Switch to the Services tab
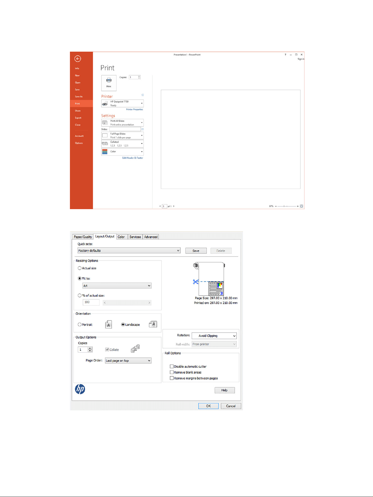 click(x=135, y=237)
